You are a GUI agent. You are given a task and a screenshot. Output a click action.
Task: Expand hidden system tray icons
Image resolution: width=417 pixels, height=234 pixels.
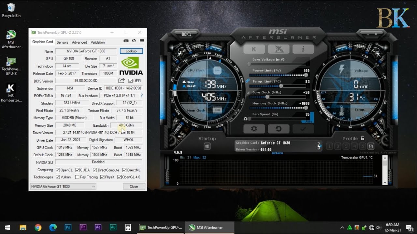coord(342,227)
